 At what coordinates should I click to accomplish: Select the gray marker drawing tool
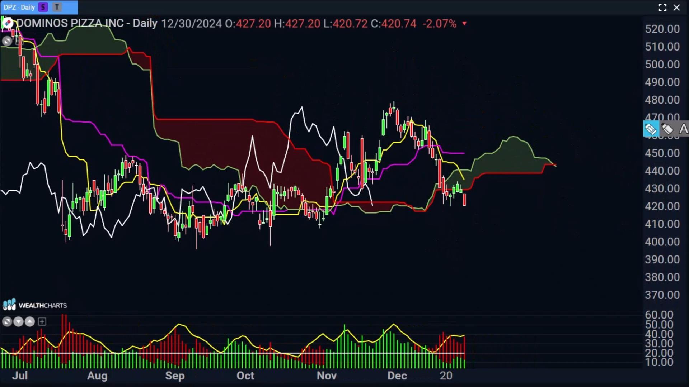tap(667, 129)
